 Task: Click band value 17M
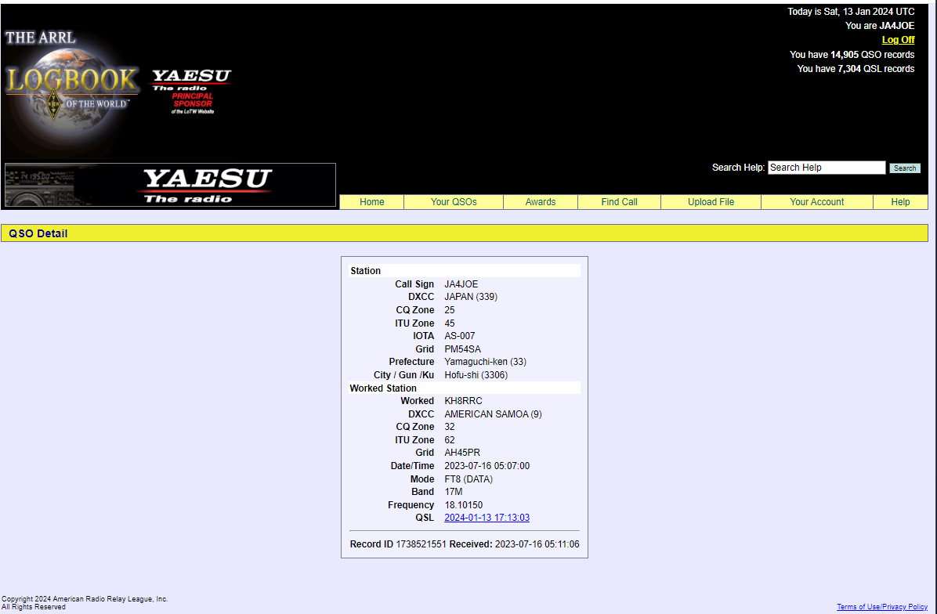(x=454, y=492)
